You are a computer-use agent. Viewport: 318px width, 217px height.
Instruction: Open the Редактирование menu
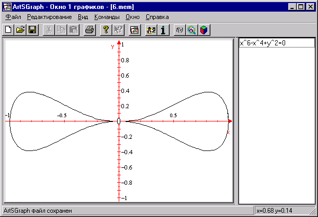49,17
